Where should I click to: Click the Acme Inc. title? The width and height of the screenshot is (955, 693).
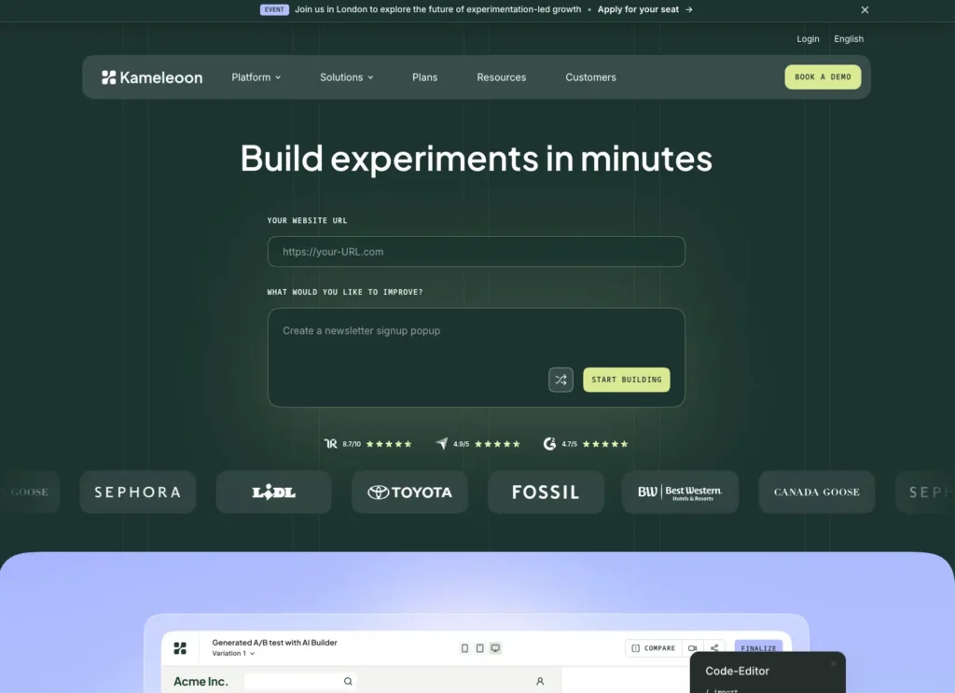click(201, 682)
